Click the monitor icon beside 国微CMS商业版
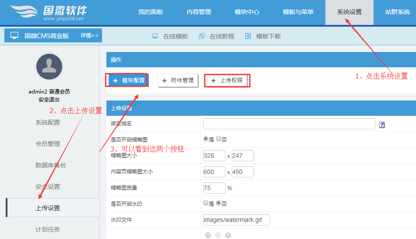 pos(14,36)
